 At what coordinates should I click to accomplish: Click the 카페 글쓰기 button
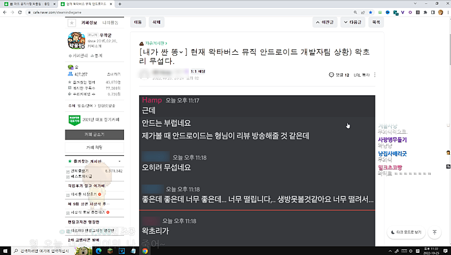94,135
